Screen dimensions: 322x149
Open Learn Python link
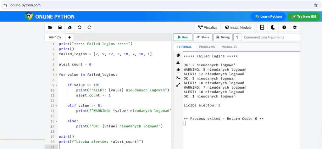[268, 17]
